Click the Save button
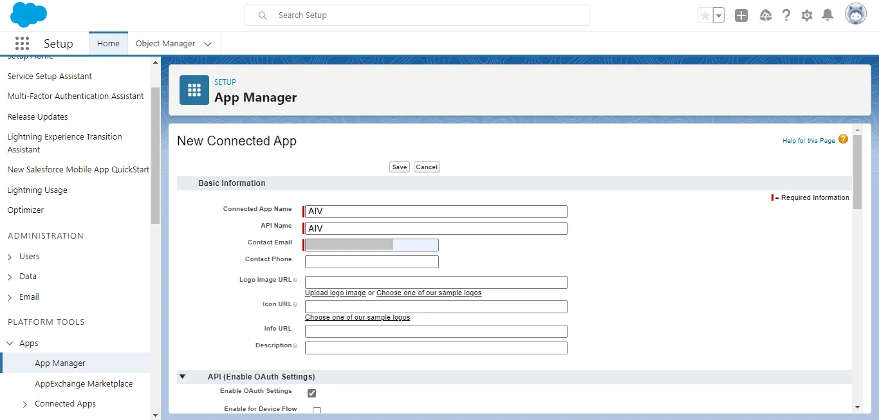The image size is (879, 420). (400, 167)
